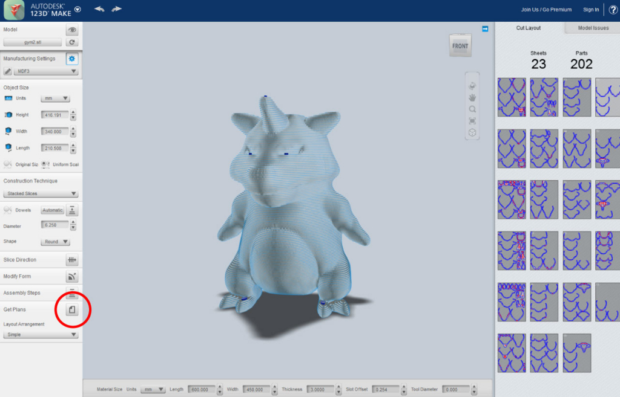Click the Autodesk 123D Make logo

(15, 10)
